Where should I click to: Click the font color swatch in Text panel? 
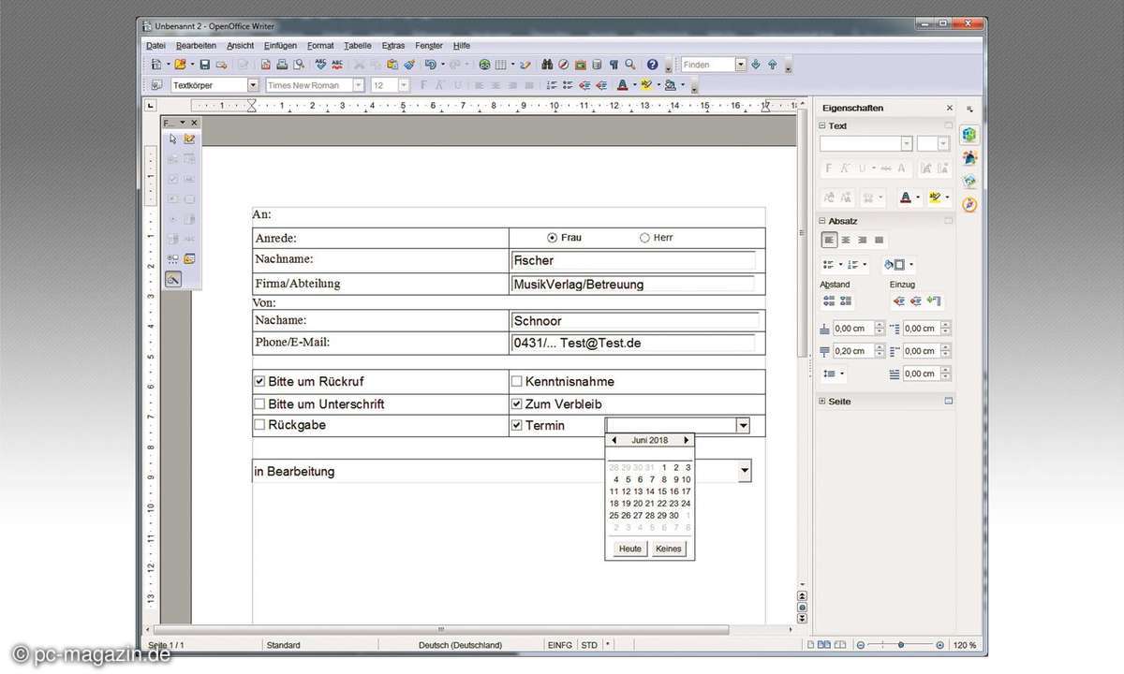coord(905,198)
